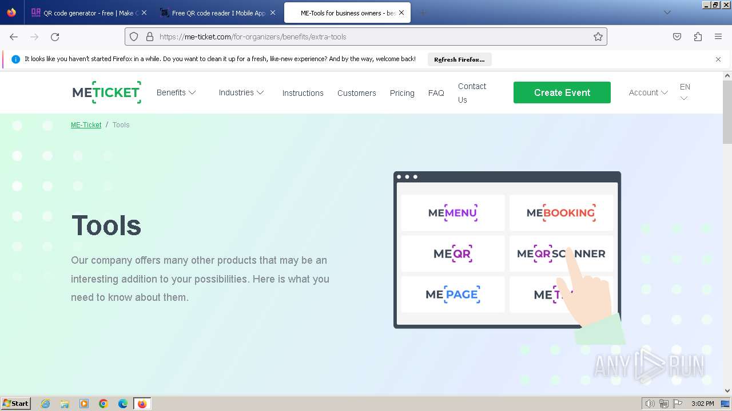Open the media player taskbar icon
Screen dimensions: 732x411
[84, 404]
